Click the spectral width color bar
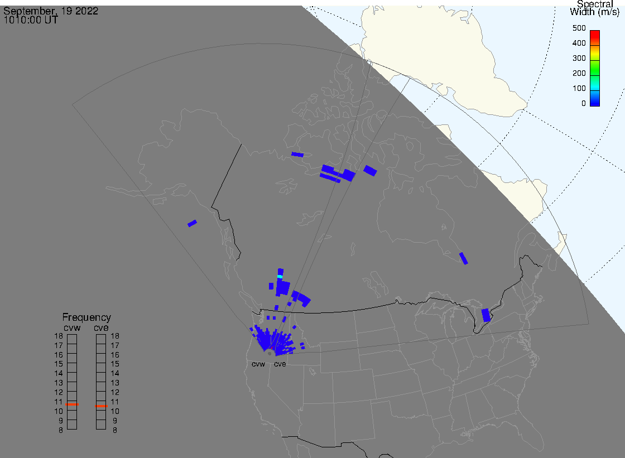 click(x=595, y=68)
